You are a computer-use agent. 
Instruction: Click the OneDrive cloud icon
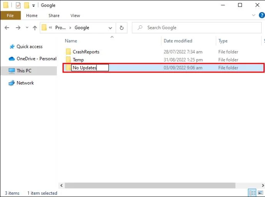tap(12, 59)
